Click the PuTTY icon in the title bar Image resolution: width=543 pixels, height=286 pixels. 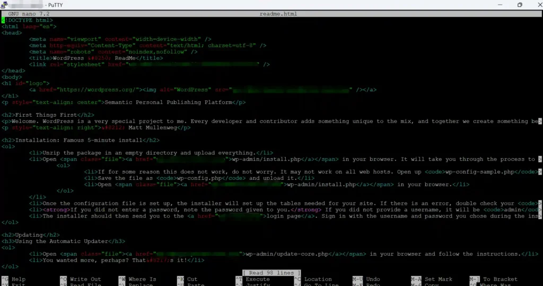point(4,5)
